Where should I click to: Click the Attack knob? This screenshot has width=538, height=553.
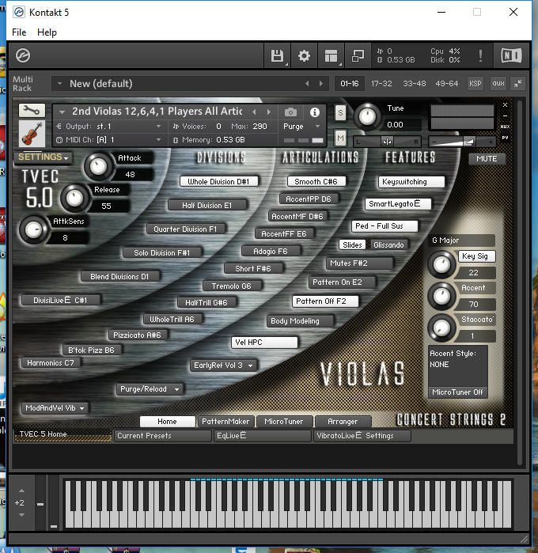click(x=98, y=166)
